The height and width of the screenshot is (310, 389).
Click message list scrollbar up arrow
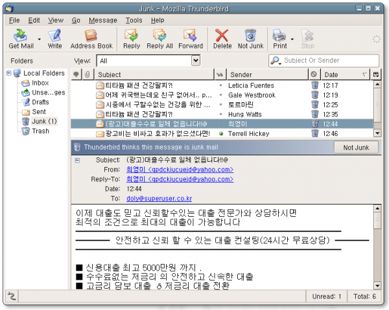pyautogui.click(x=377, y=85)
